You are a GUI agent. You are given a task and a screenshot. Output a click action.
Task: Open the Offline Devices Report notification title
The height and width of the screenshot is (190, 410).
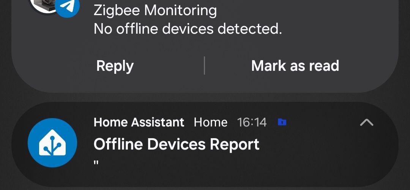click(177, 144)
